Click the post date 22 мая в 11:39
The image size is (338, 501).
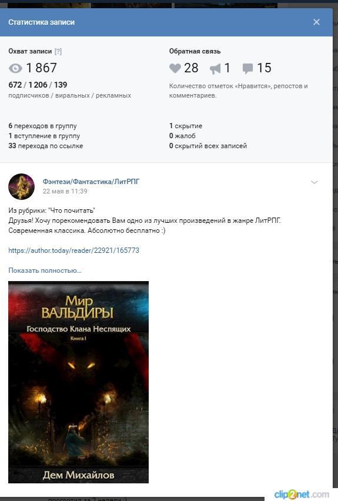click(x=65, y=191)
